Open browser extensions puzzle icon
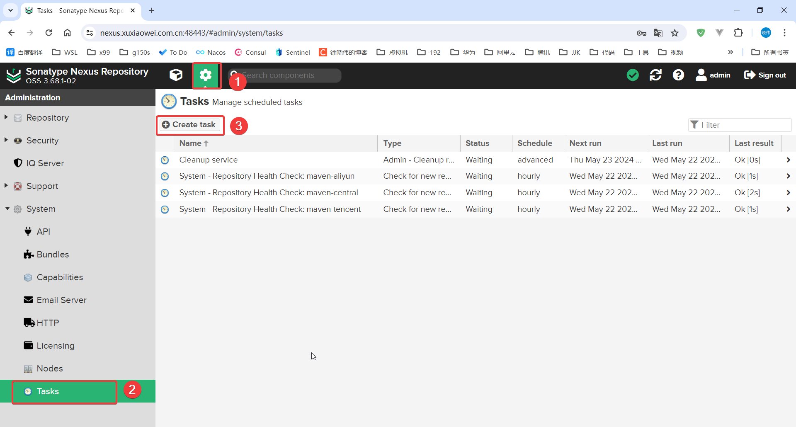This screenshot has width=796, height=427. [x=738, y=33]
